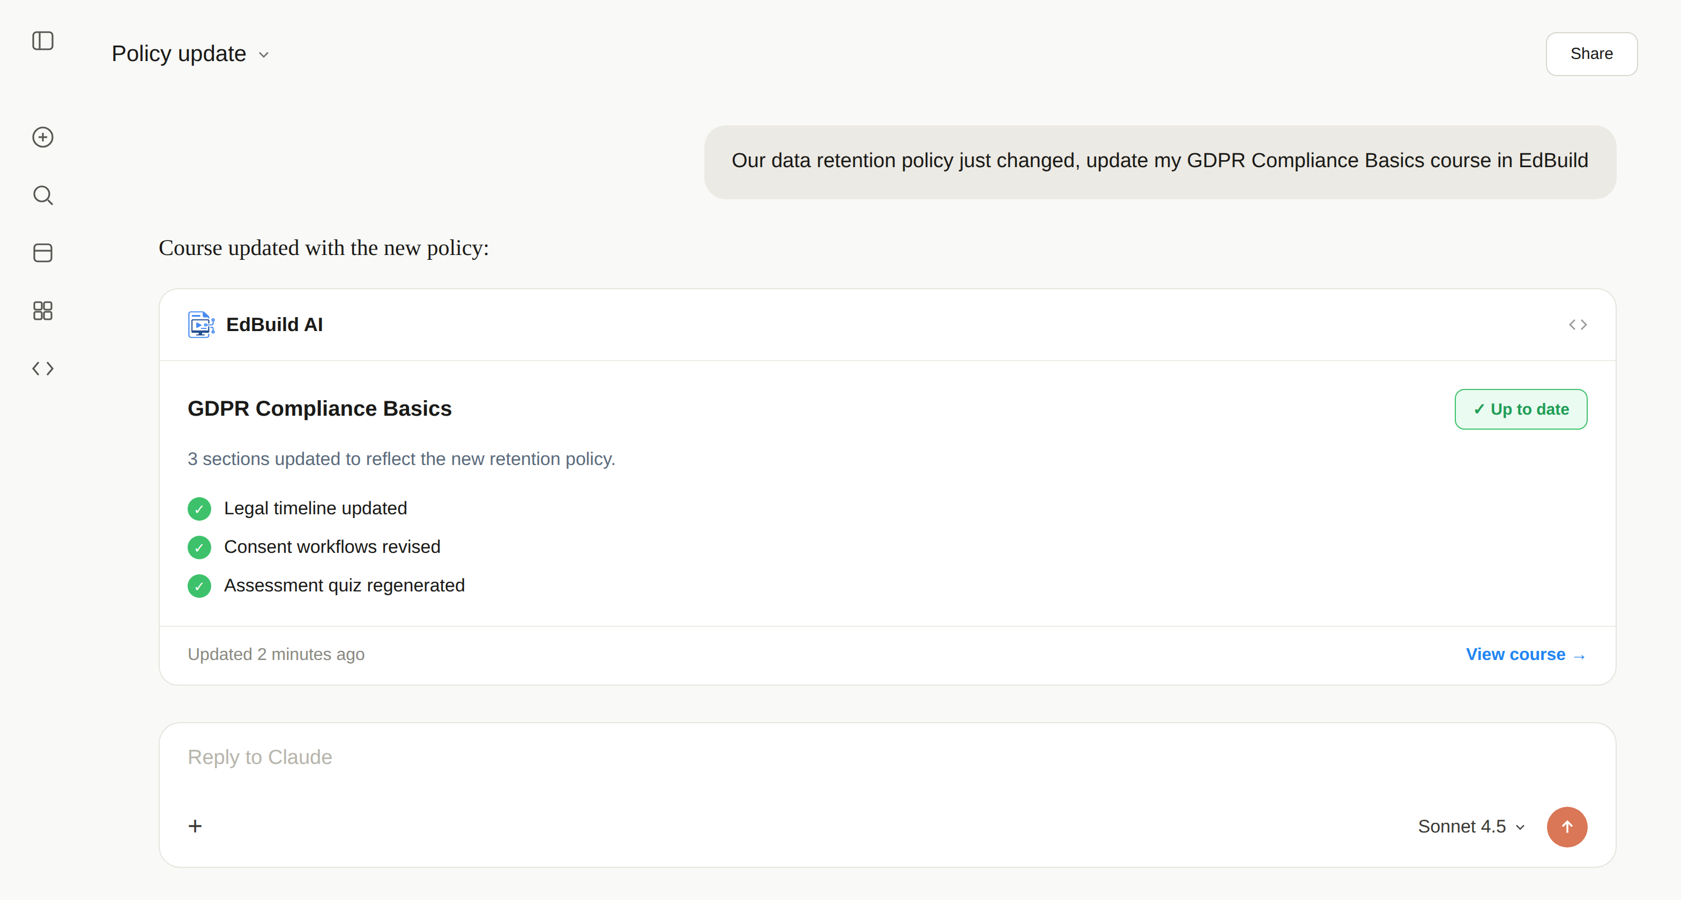Click the Up to date status badge
This screenshot has height=900, width=1681.
tap(1521, 409)
